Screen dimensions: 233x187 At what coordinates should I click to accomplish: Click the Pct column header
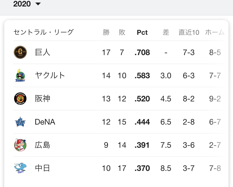click(x=142, y=32)
